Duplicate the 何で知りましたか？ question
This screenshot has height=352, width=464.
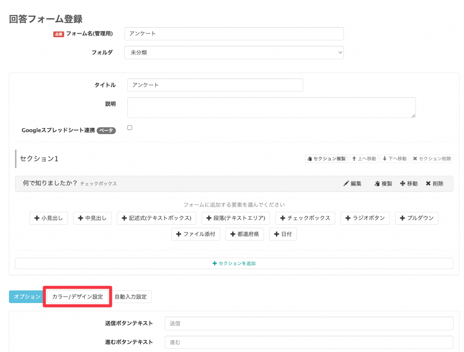(383, 183)
